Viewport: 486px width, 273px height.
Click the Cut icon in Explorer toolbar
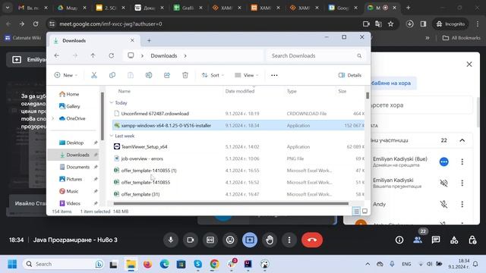94,75
